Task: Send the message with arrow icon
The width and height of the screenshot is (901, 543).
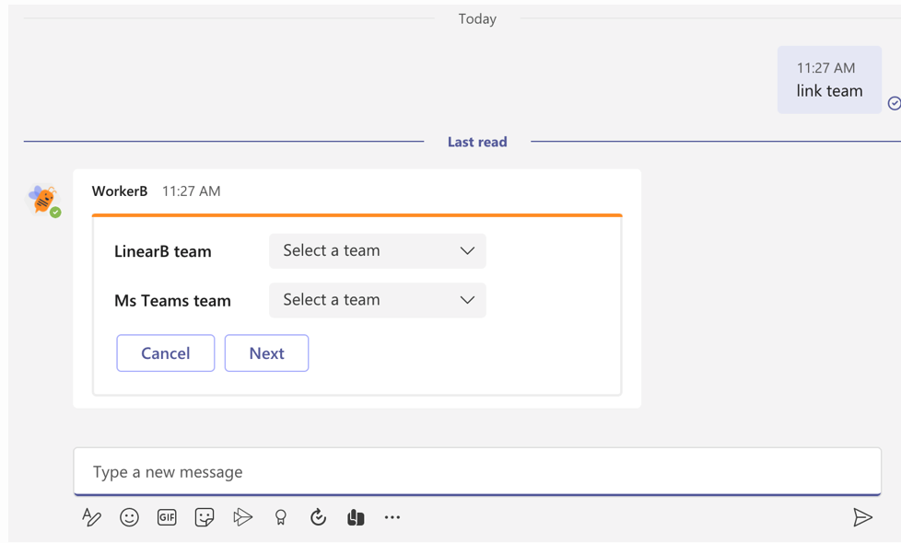Action: [862, 517]
